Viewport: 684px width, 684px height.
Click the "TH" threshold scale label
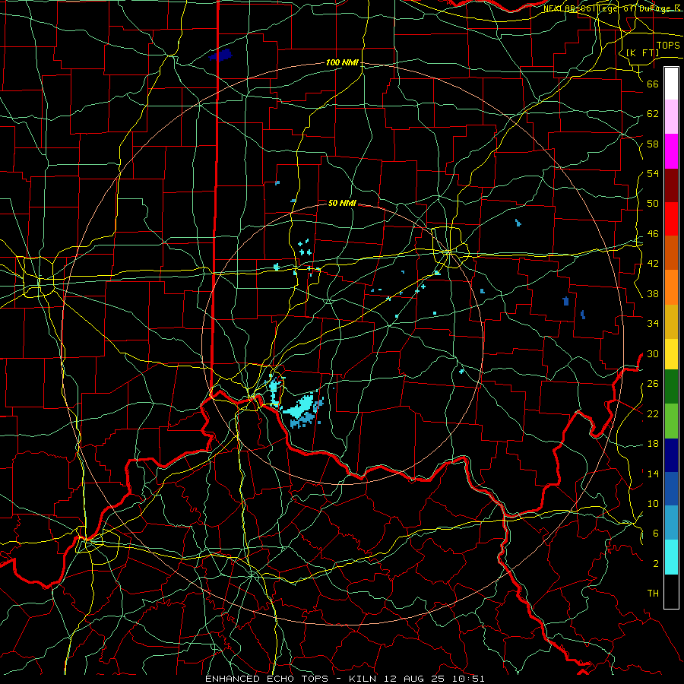tap(653, 594)
